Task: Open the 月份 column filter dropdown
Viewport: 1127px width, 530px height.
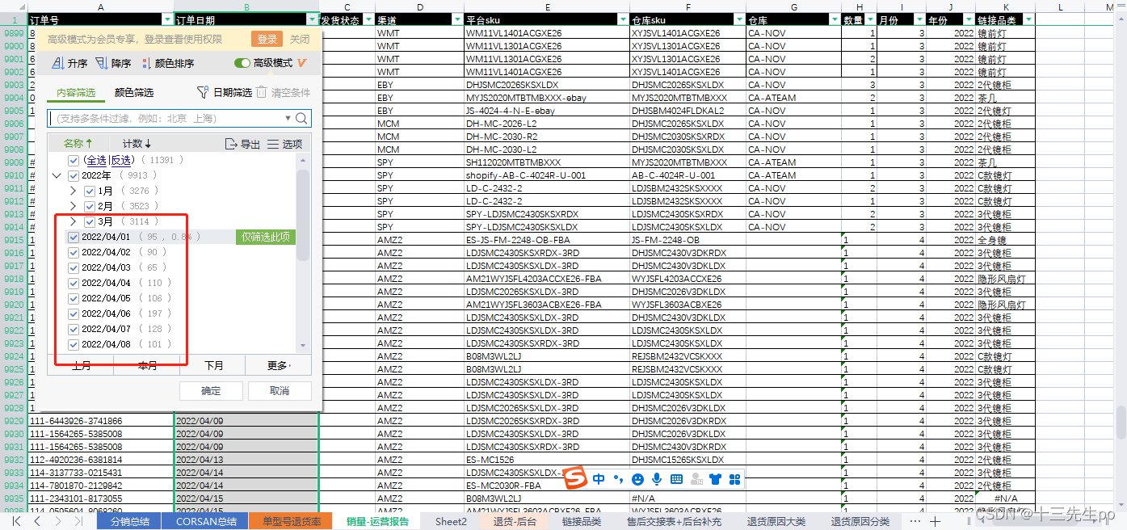Action: pyautogui.click(x=919, y=19)
